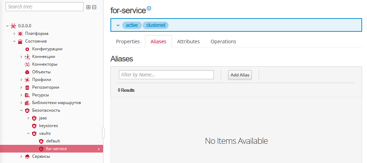
Task: Click the clustered status badge
Action: tap(156, 25)
